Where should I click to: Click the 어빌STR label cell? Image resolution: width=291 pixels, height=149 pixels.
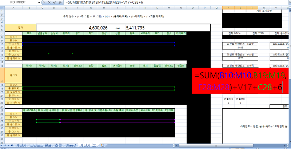pos(240,99)
